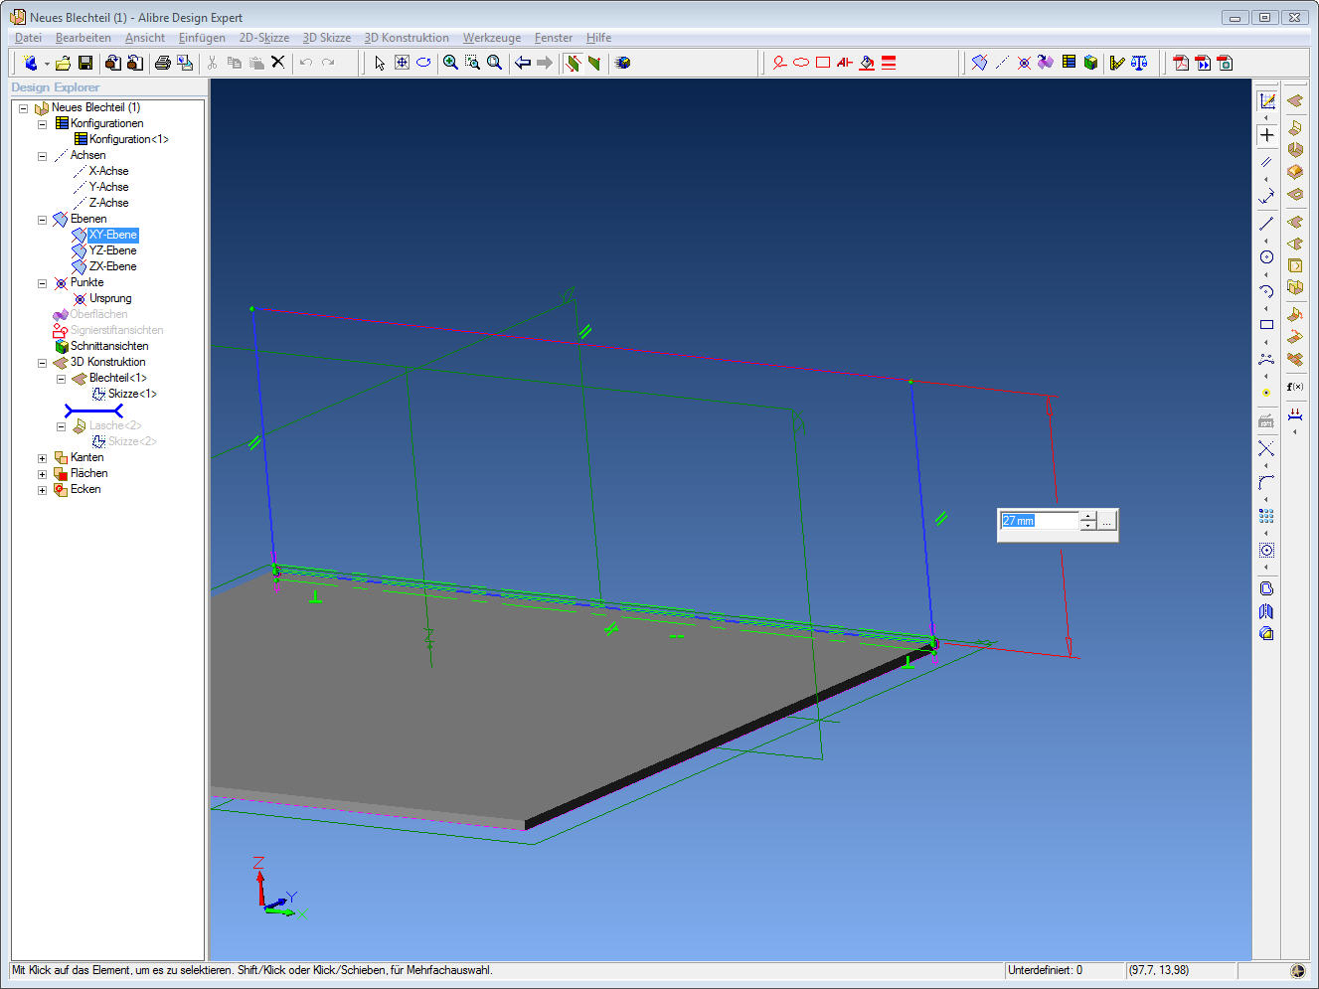Click the balance scales physical properties icon
The image size is (1319, 989).
(x=1139, y=63)
